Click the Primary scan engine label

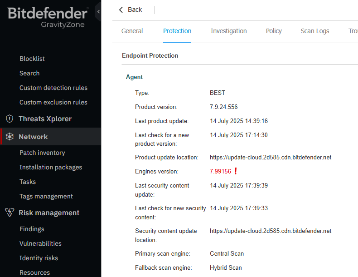[x=163, y=253]
